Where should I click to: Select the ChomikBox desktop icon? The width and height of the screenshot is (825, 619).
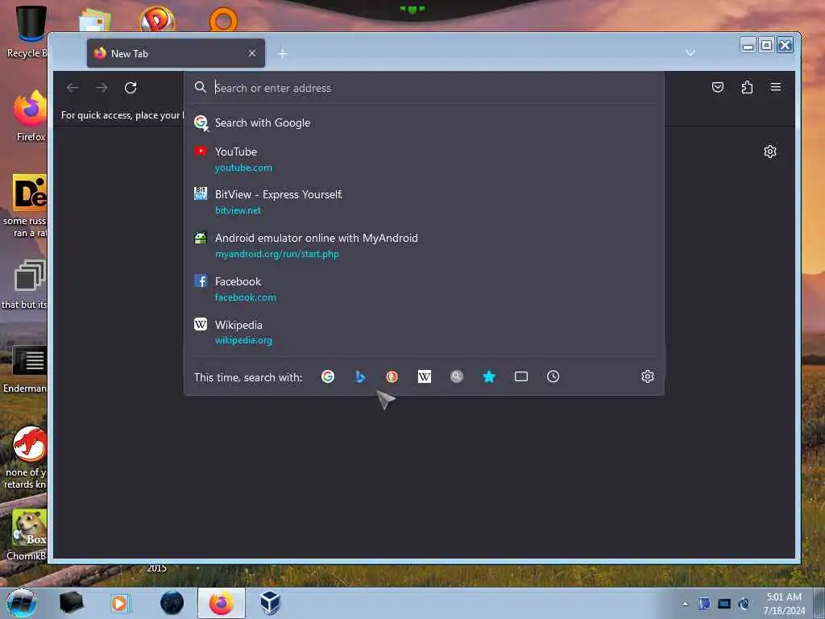pyautogui.click(x=27, y=535)
